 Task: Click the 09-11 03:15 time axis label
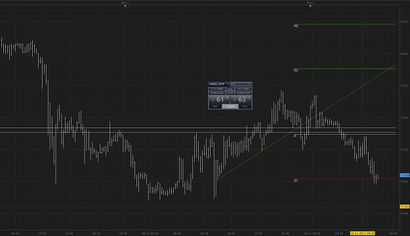[150, 233]
